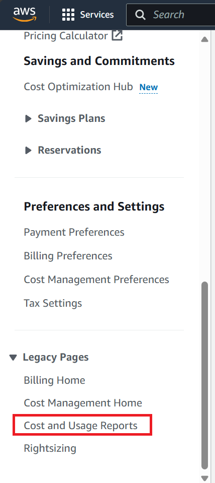Click the sidebar vertical scrollbar thumb
The image size is (215, 483).
[x=204, y=376]
